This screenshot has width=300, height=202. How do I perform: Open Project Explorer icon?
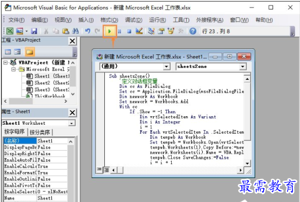(x=151, y=31)
